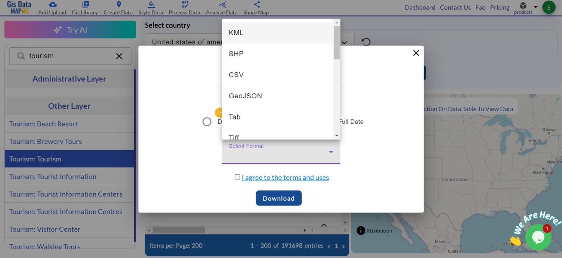Open the terms and uses link

pos(285,177)
